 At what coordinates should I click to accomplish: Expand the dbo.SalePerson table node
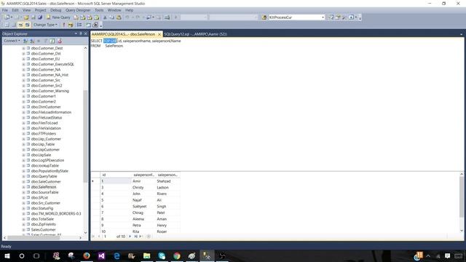point(23,187)
